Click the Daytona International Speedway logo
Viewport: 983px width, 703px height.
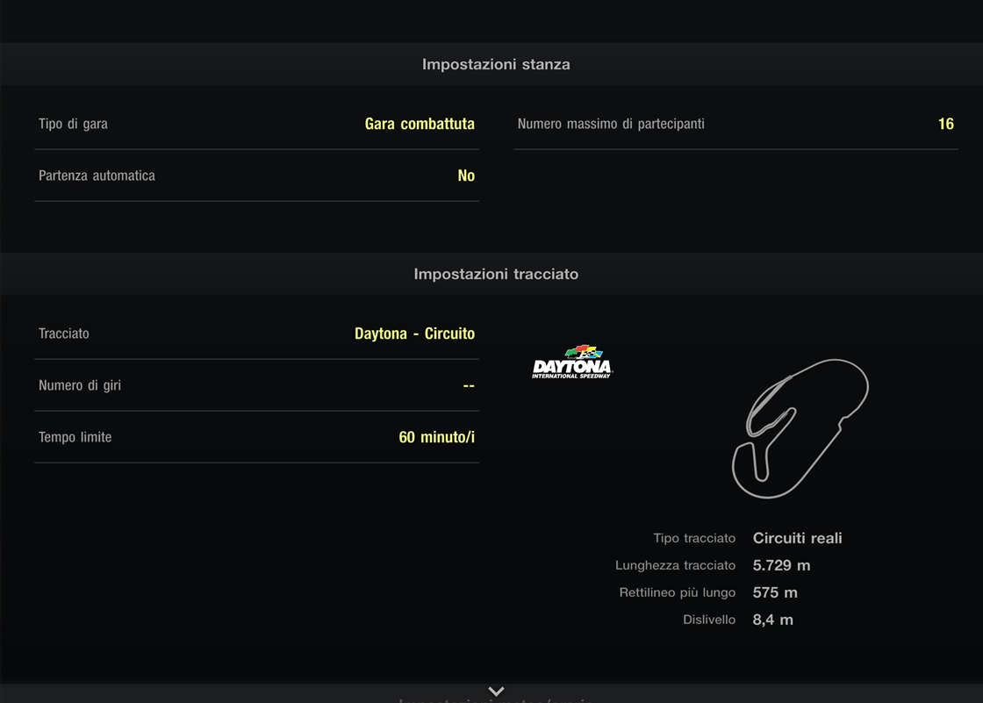point(571,362)
